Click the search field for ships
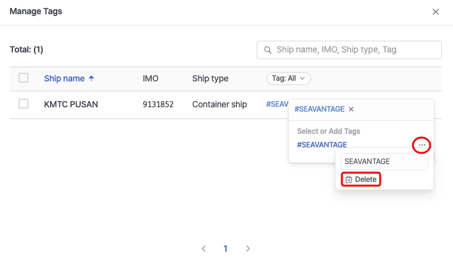Viewport: 453px width, 272px height. click(x=355, y=50)
